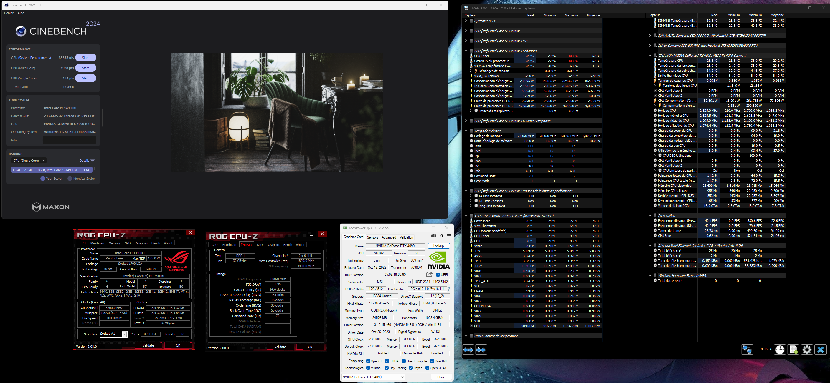Open the CPU (Single Core) ranking dropdown
Screen dimensions: 830x383
29,161
